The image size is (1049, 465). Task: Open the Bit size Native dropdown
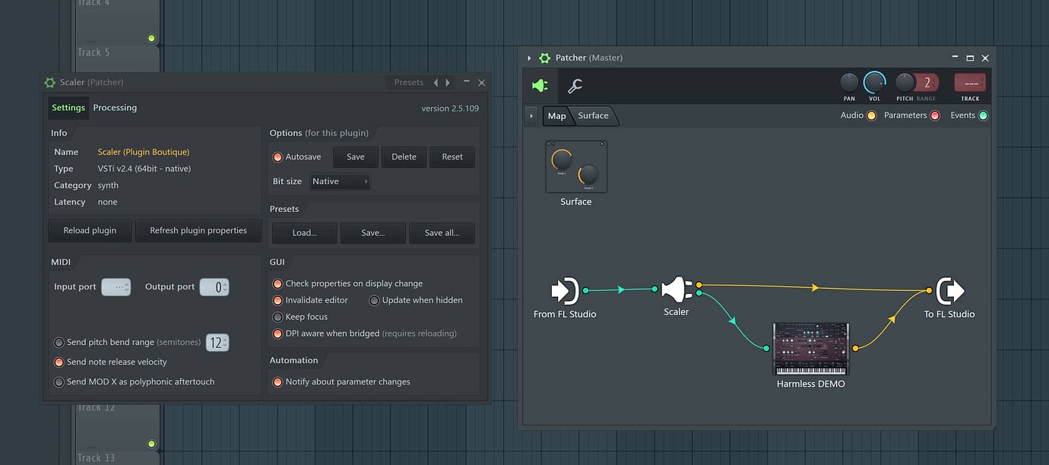tap(339, 182)
